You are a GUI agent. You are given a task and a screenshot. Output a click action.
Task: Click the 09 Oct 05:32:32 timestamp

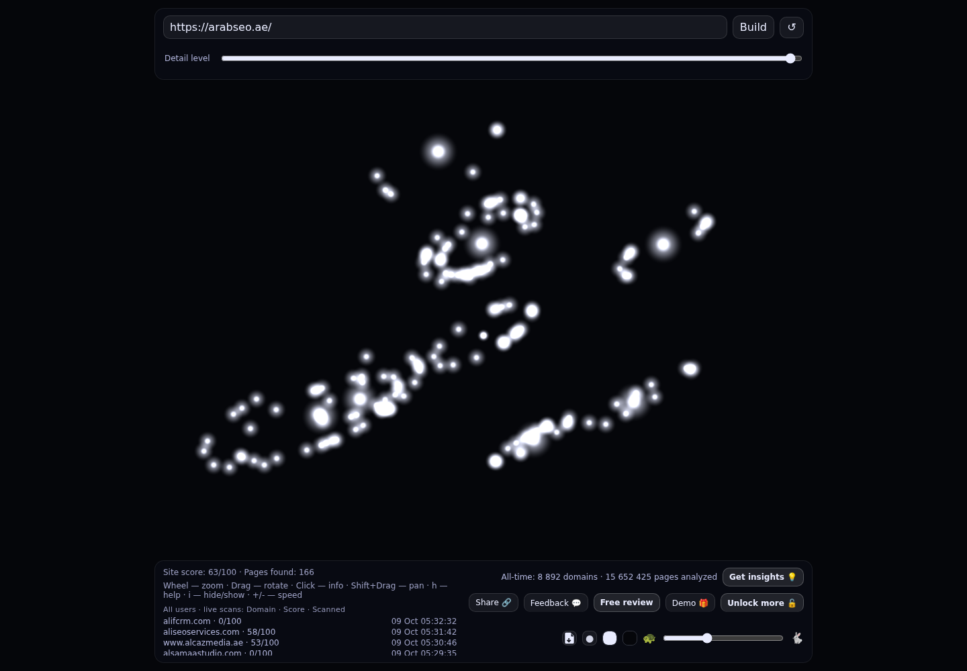424,621
